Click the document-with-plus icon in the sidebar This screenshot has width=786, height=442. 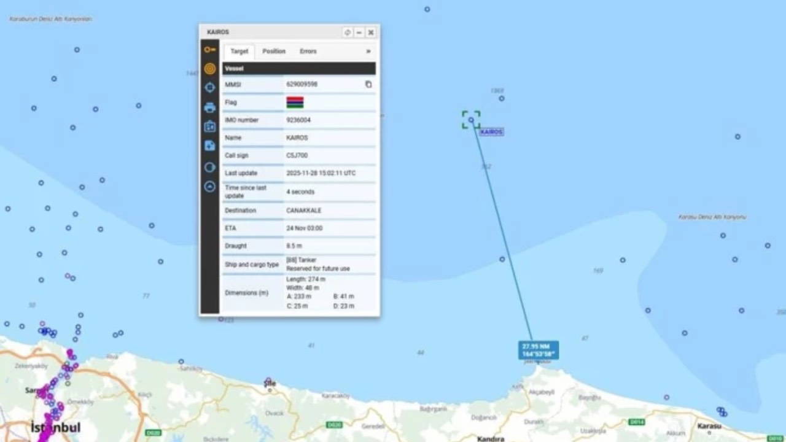209,145
